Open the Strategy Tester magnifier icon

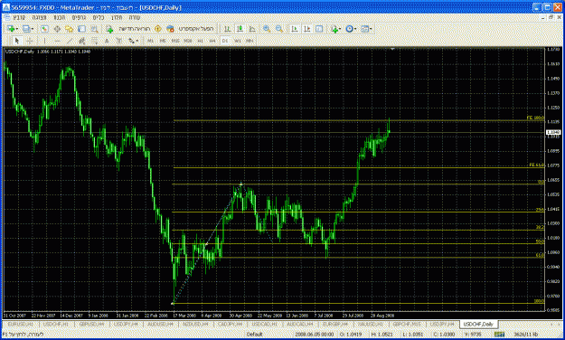[94, 29]
